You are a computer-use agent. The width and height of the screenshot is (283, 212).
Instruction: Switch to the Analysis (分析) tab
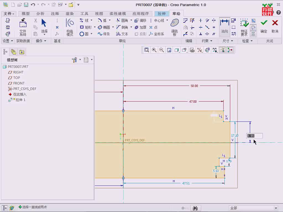coord(40,14)
